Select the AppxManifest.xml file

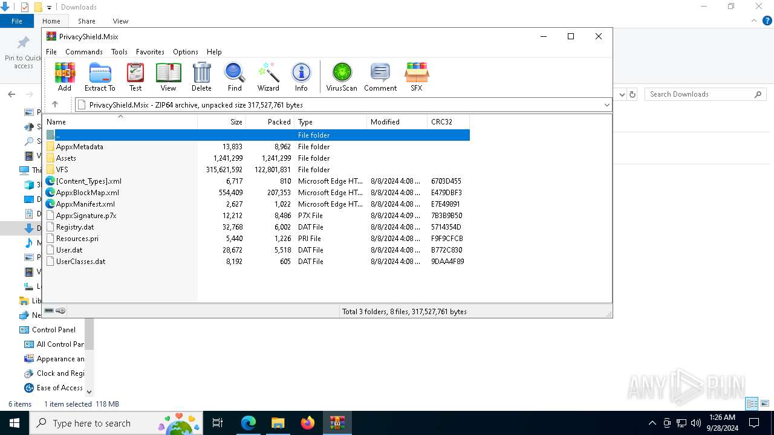pos(257,204)
